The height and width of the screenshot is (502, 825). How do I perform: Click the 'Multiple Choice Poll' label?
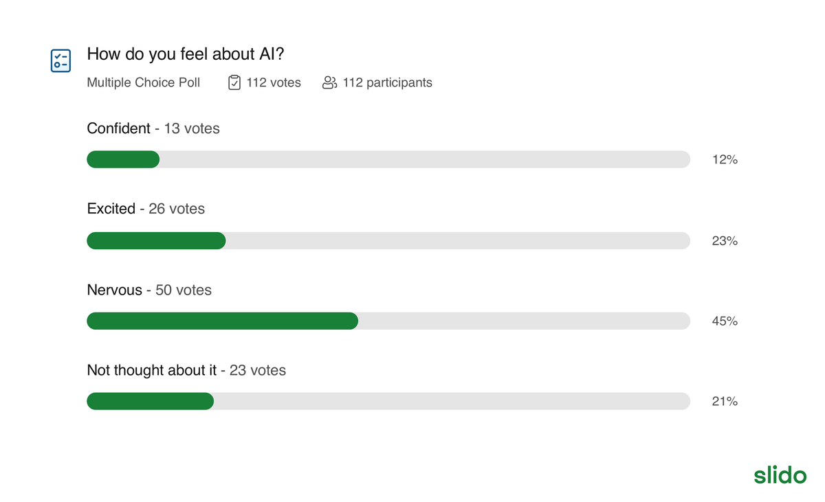[144, 83]
